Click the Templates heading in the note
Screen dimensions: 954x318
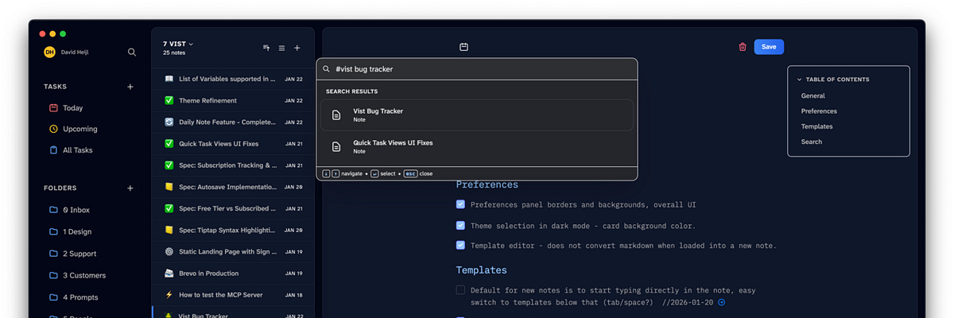tap(481, 270)
